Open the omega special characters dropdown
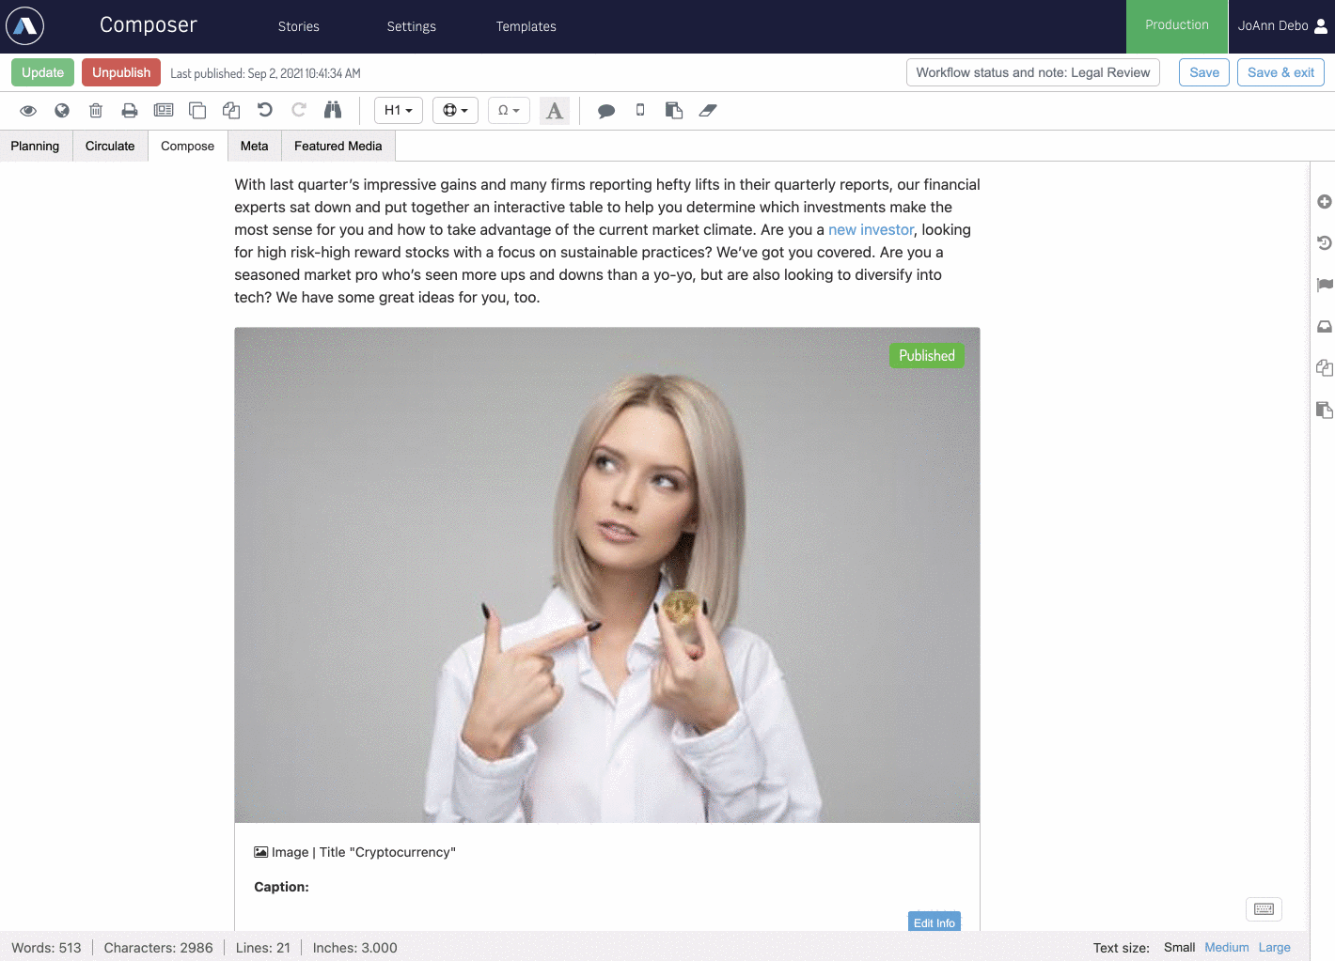Image resolution: width=1335 pixels, height=961 pixels. coord(509,111)
